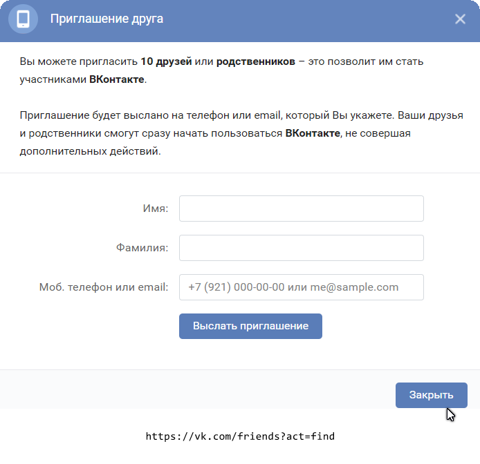Click the "Моб. телефон или email:" label

[104, 287]
